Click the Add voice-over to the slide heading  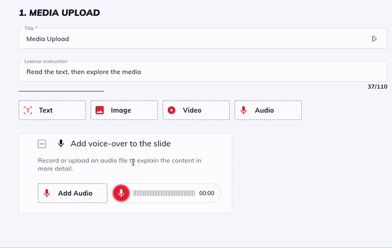(x=121, y=144)
